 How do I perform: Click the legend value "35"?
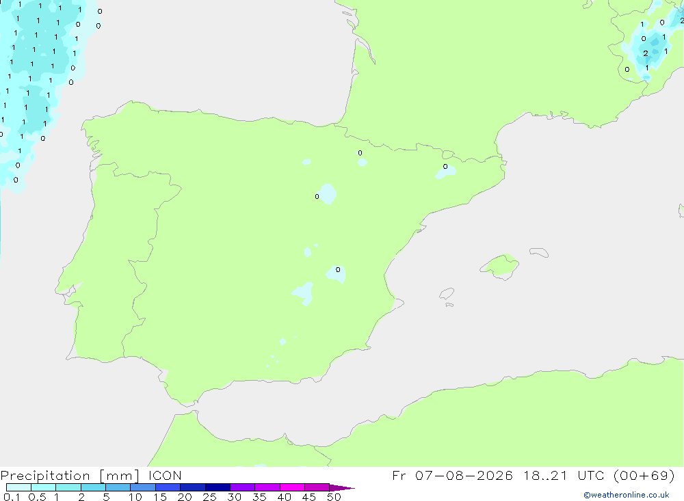(259, 497)
